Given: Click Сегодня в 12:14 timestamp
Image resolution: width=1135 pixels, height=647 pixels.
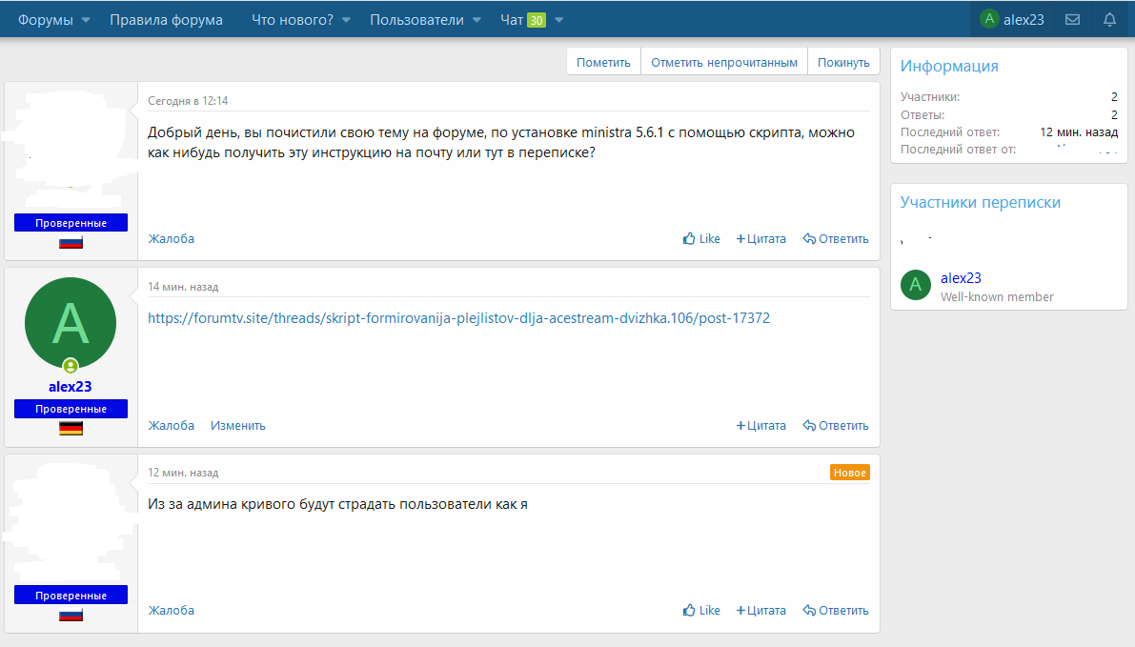Looking at the screenshot, I should tap(188, 101).
